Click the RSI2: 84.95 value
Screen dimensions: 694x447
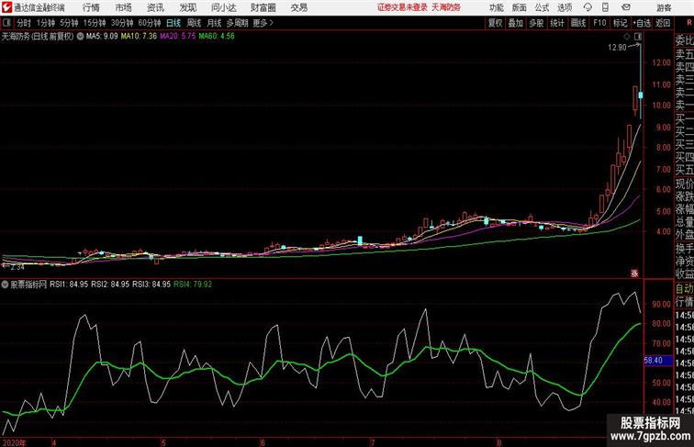(x=110, y=285)
